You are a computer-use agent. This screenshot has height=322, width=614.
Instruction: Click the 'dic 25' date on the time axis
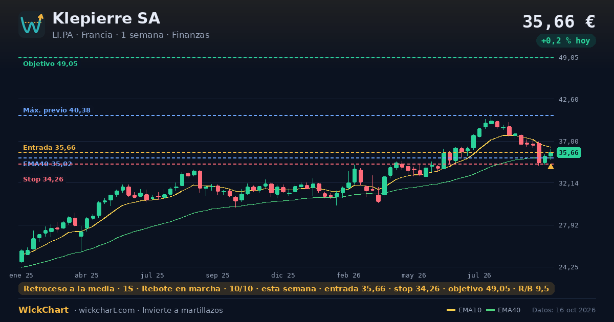coord(283,275)
